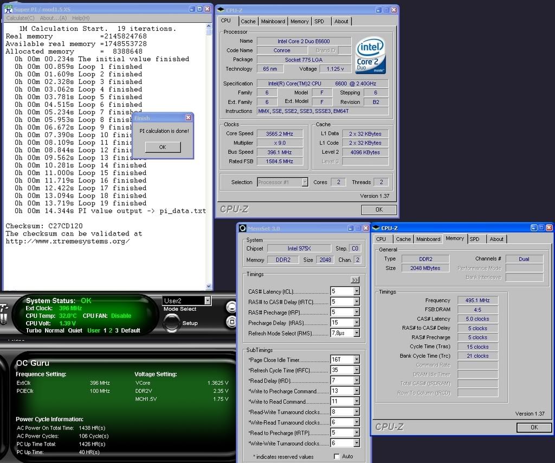Open the Read to Precharge (tRTP) dropdown
555x463 pixels.
point(357,433)
